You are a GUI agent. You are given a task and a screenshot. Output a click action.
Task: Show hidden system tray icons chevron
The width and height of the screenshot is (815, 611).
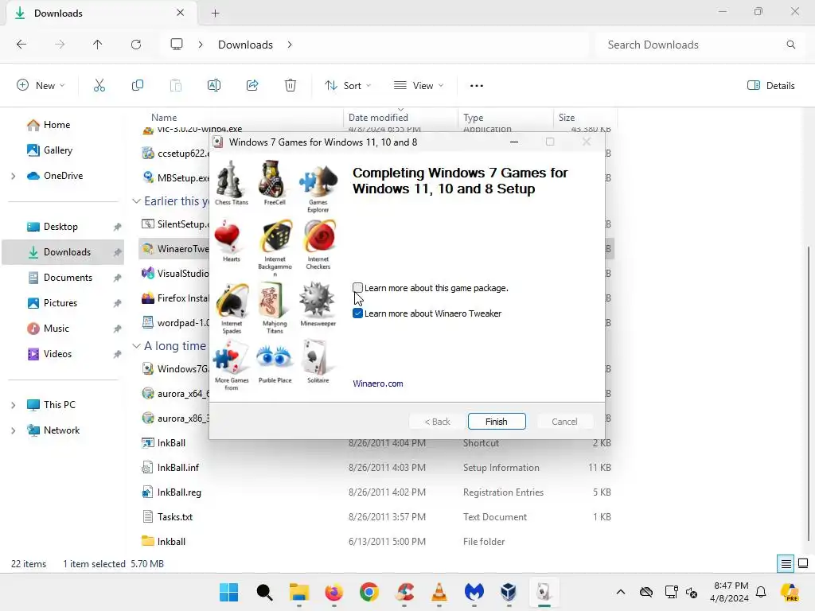pos(621,592)
